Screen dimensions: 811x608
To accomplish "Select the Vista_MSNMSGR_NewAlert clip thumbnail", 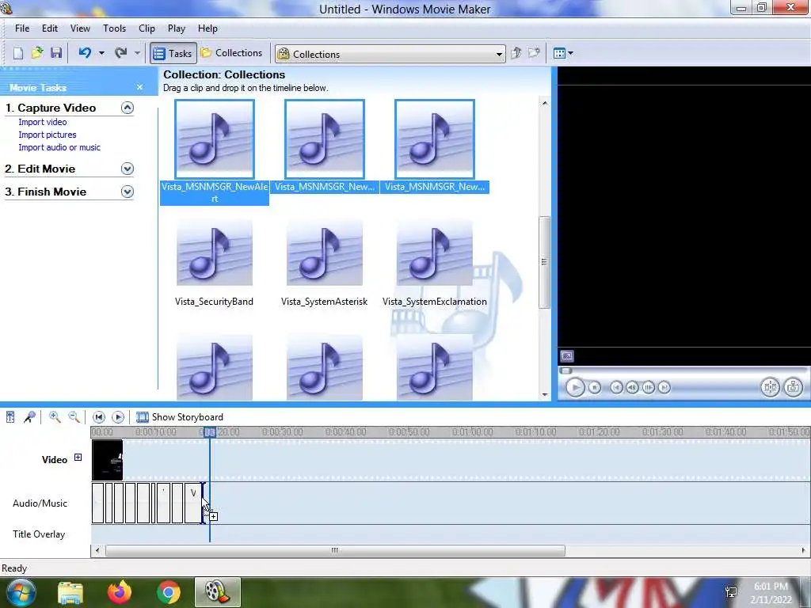I will pyautogui.click(x=215, y=139).
